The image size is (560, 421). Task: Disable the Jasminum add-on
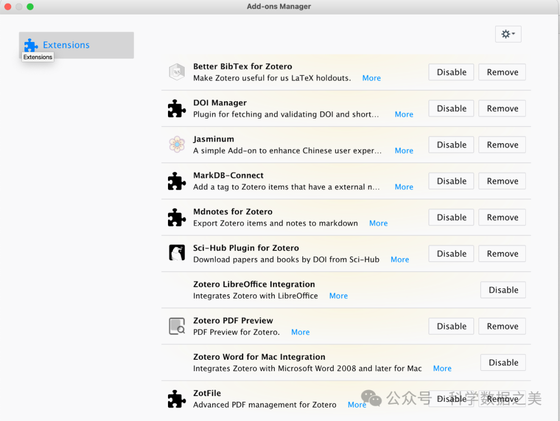451,145
